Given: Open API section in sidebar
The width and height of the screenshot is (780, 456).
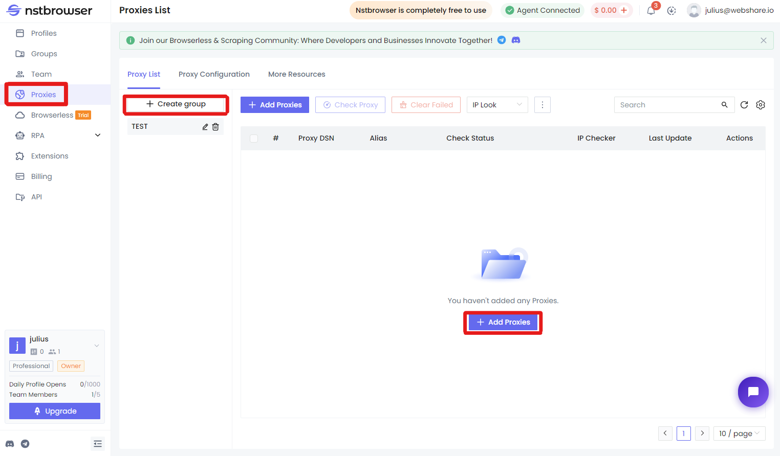Looking at the screenshot, I should pos(55,197).
